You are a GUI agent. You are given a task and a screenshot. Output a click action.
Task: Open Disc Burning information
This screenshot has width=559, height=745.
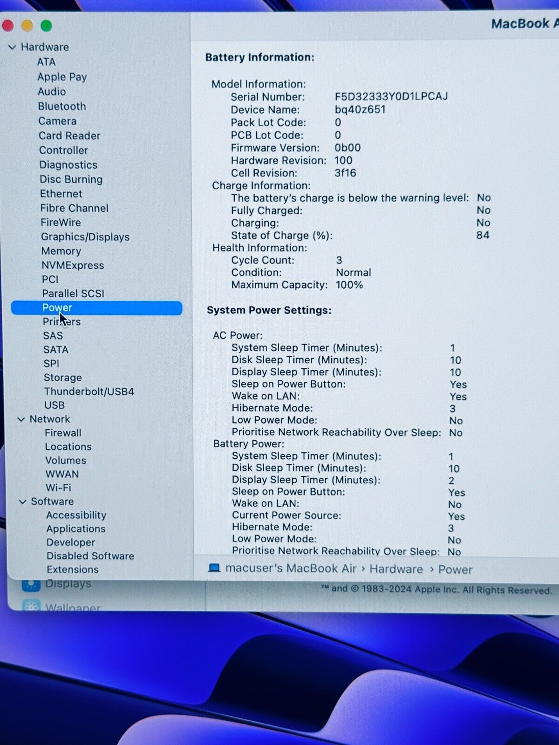pos(71,179)
